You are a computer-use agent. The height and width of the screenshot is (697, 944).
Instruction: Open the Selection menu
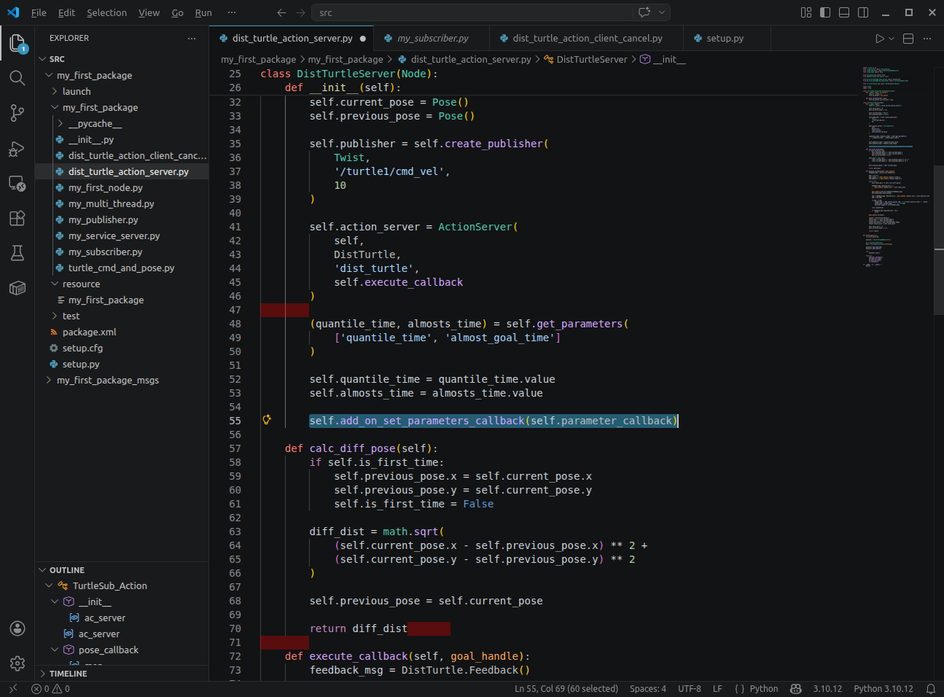[x=106, y=12]
